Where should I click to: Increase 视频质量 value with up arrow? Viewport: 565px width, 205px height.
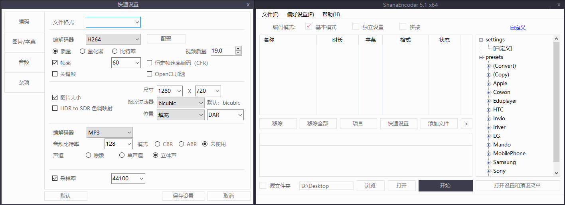point(238,49)
